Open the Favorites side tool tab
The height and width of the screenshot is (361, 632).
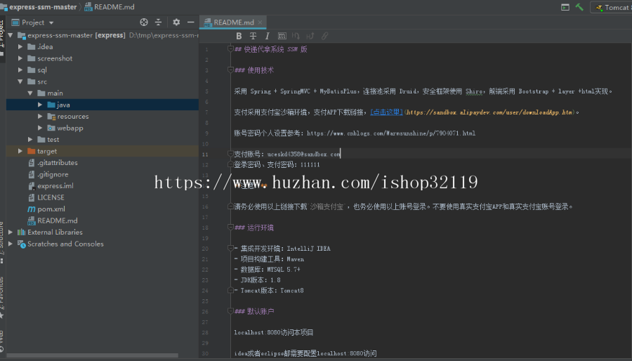[x=2, y=296]
